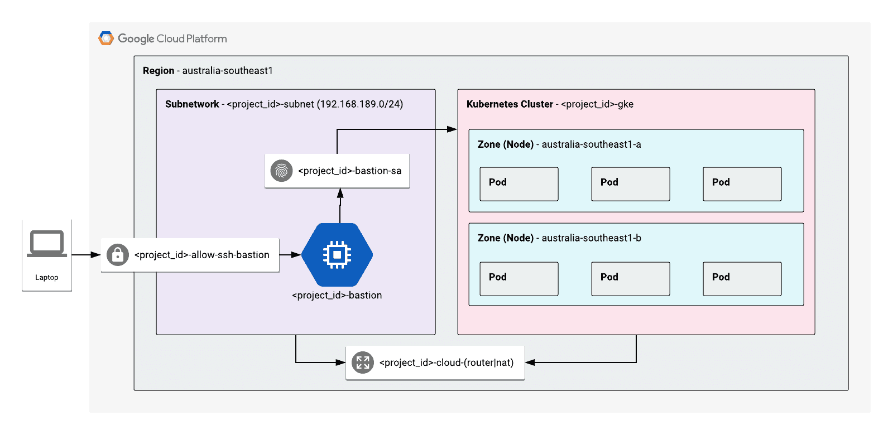Select first Pod in zone australia-southeast1-a
Viewport: 893px width, 435px height.
[x=519, y=184]
